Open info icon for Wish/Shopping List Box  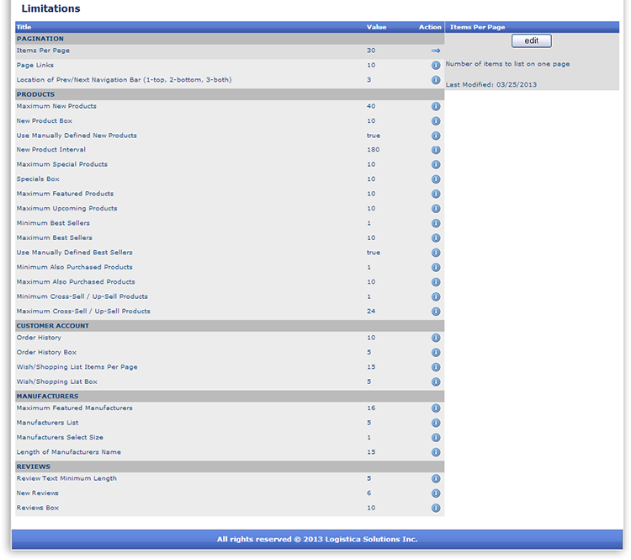pyautogui.click(x=436, y=382)
